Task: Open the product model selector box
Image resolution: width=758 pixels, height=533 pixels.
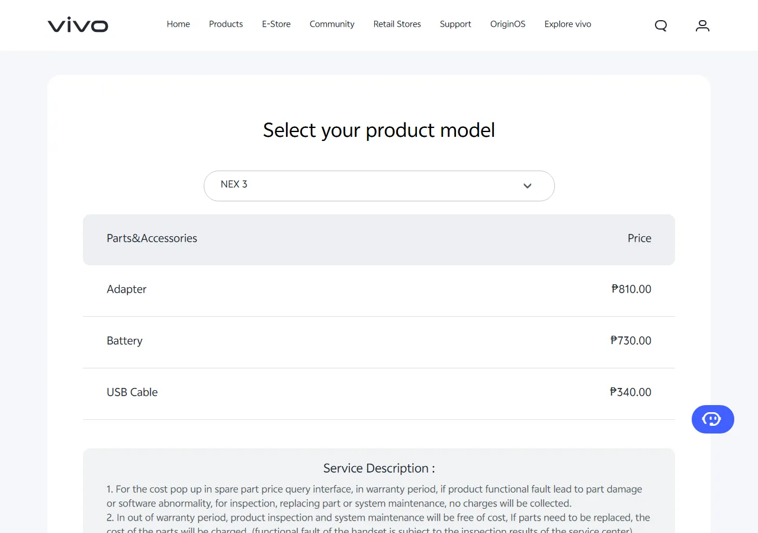Action: tap(379, 186)
